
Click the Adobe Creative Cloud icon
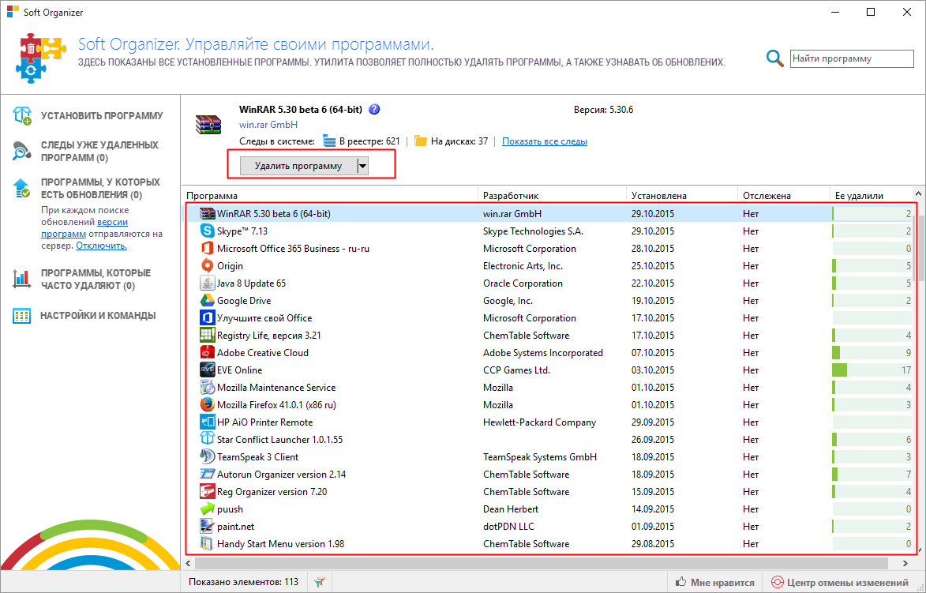pyautogui.click(x=207, y=353)
